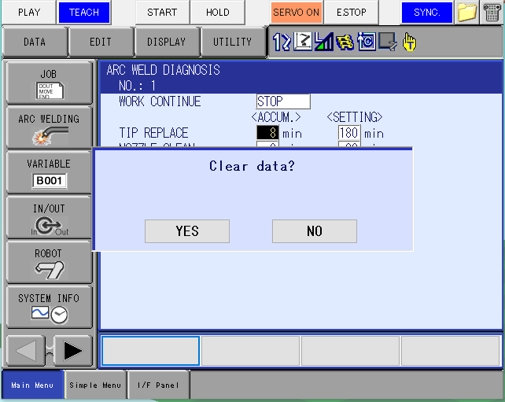Image resolution: width=505 pixels, height=402 pixels.
Task: Open the IN/OUT menu
Action: click(x=49, y=217)
